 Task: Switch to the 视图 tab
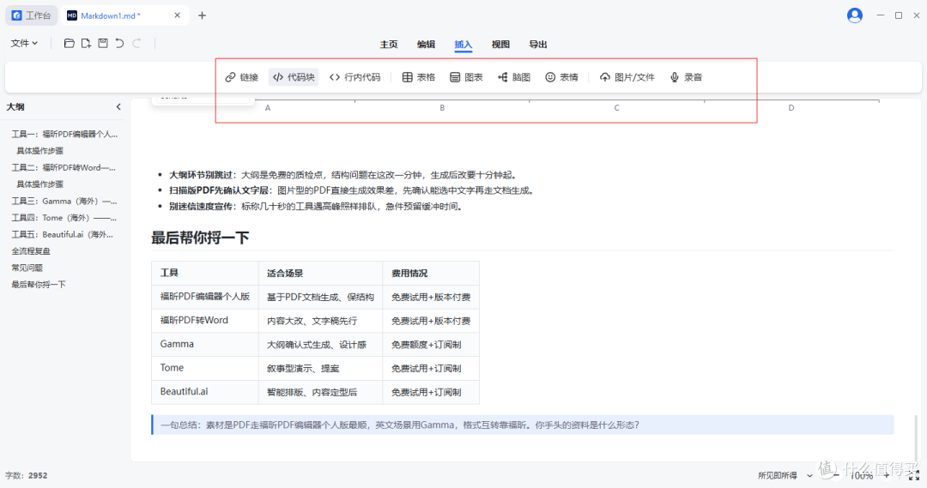500,45
